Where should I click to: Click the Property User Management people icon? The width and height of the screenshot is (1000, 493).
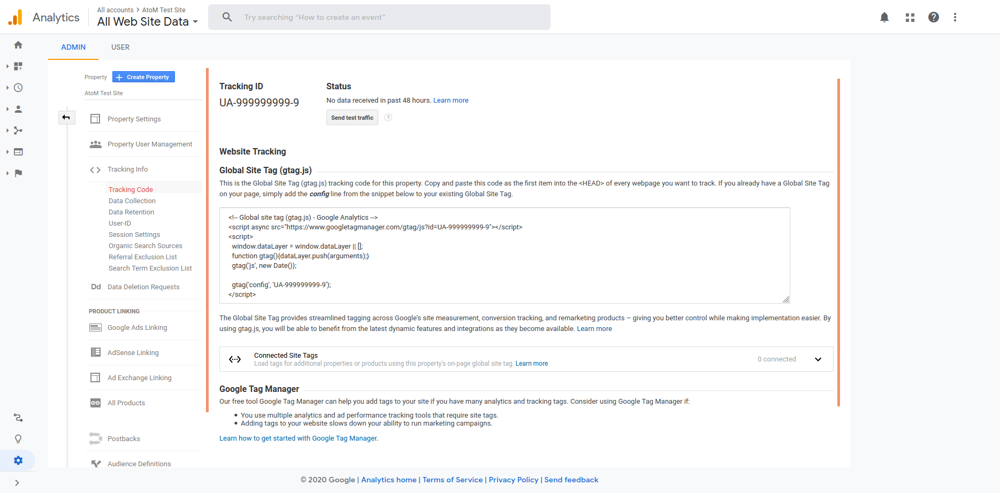tap(95, 144)
